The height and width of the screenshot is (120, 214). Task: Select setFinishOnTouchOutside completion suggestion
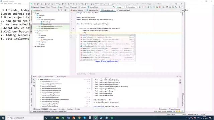(x=107, y=42)
